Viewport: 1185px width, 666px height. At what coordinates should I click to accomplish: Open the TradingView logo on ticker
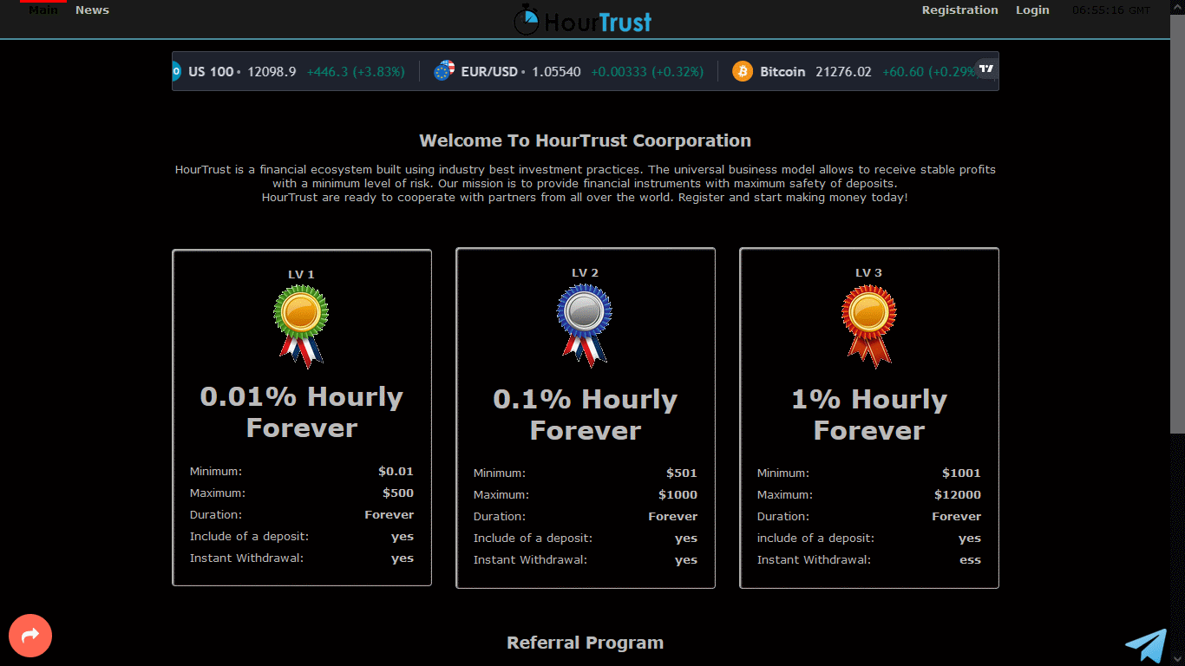(x=985, y=69)
